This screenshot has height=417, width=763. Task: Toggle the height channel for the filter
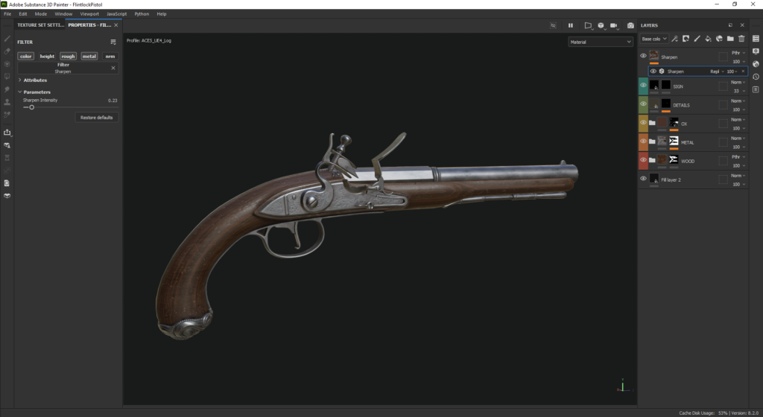click(x=47, y=57)
